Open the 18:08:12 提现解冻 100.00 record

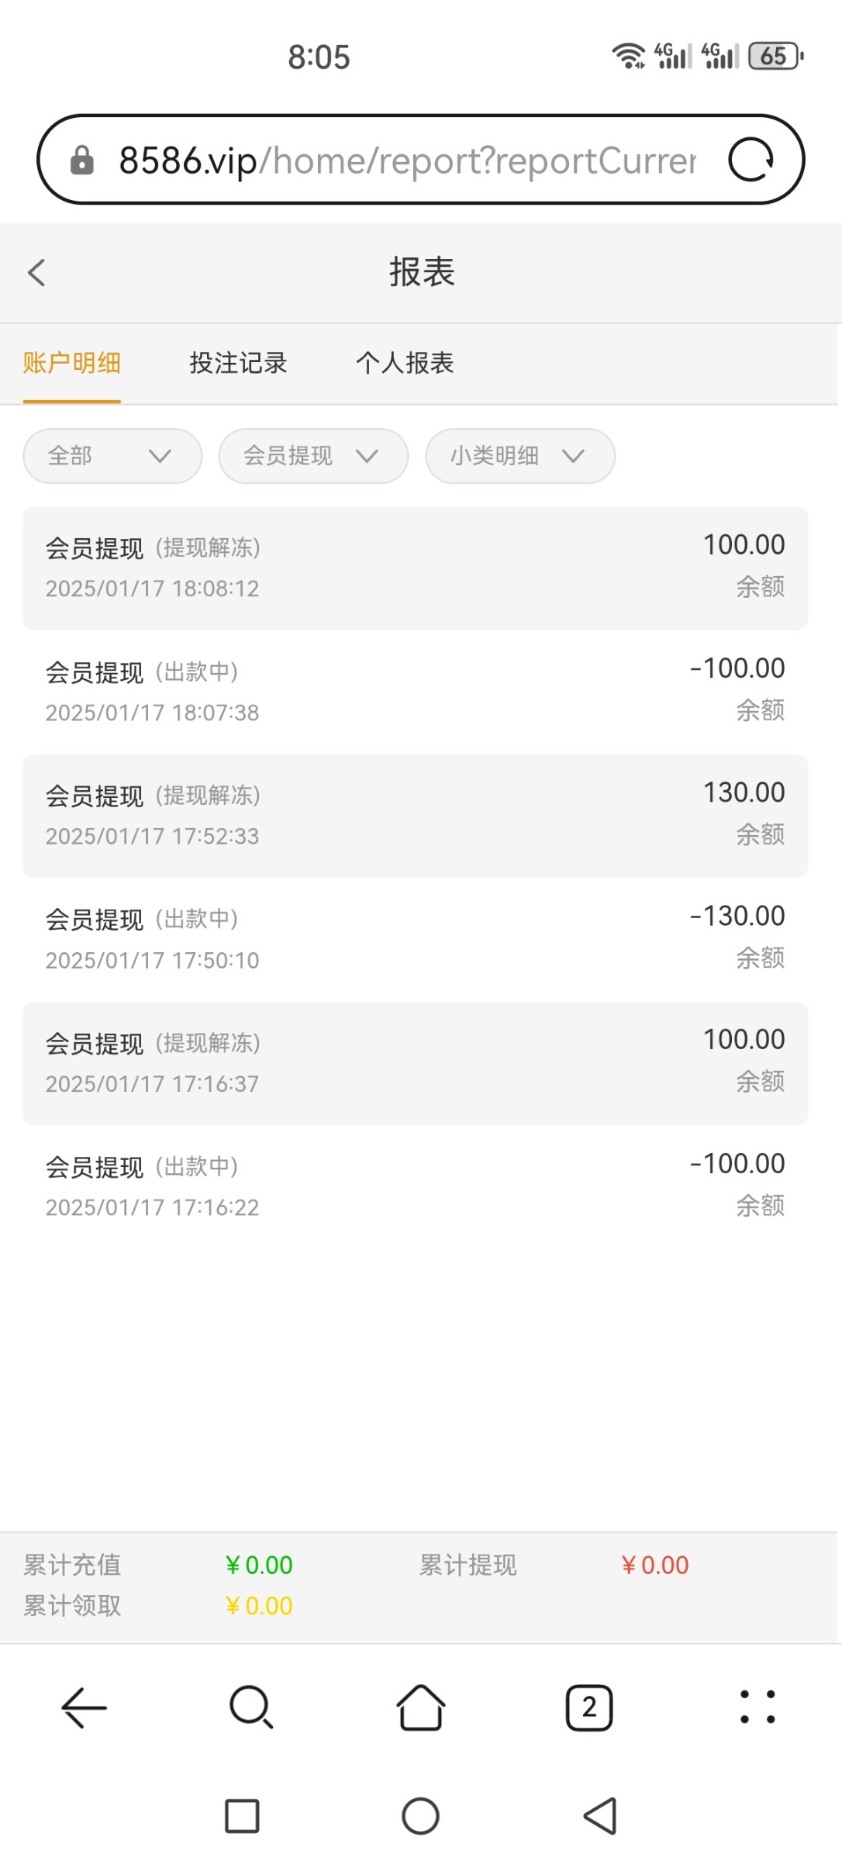[x=415, y=568]
